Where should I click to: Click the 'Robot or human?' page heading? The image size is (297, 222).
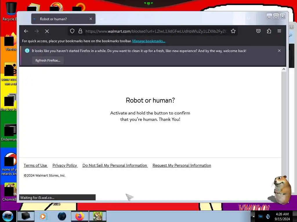[150, 100]
